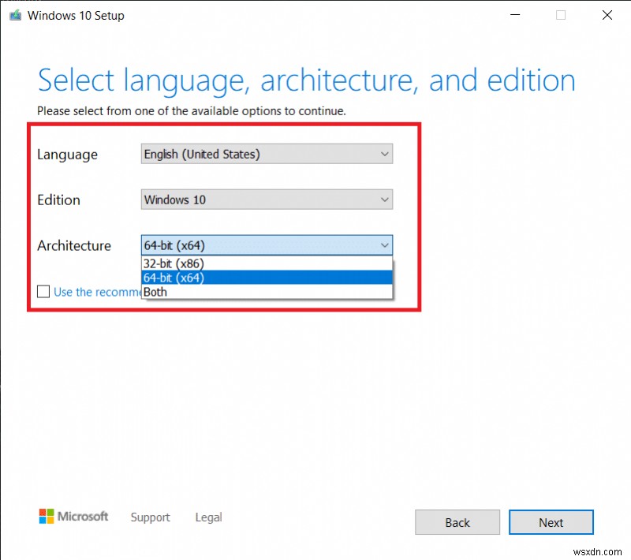631x560 pixels.
Task: Click the dropdown arrow on the Language field
Action: pyautogui.click(x=385, y=154)
